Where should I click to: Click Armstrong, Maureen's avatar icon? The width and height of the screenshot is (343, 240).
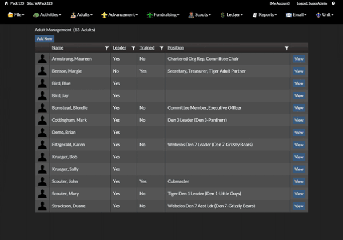[x=42, y=59]
